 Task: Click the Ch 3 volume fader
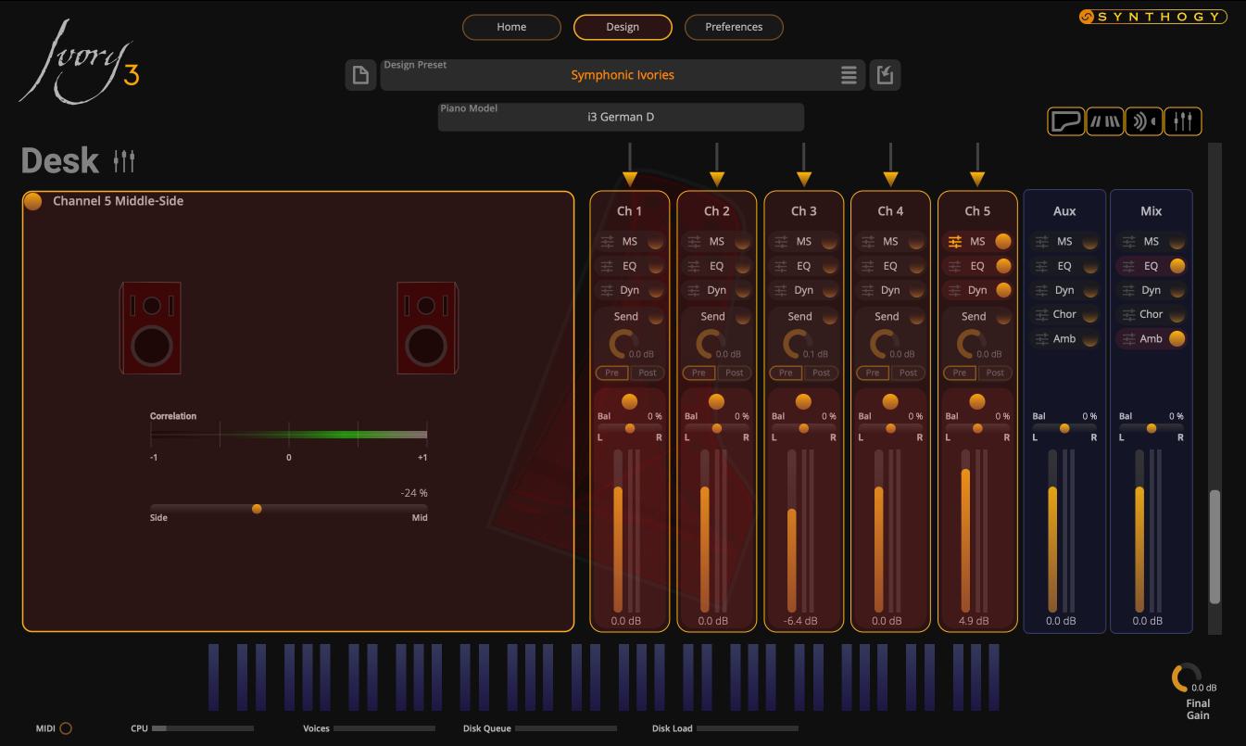click(x=792, y=531)
